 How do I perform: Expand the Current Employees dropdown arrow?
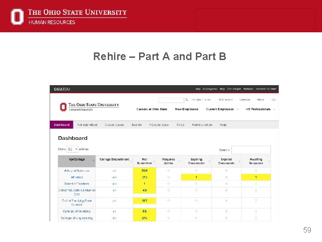tap(237, 109)
